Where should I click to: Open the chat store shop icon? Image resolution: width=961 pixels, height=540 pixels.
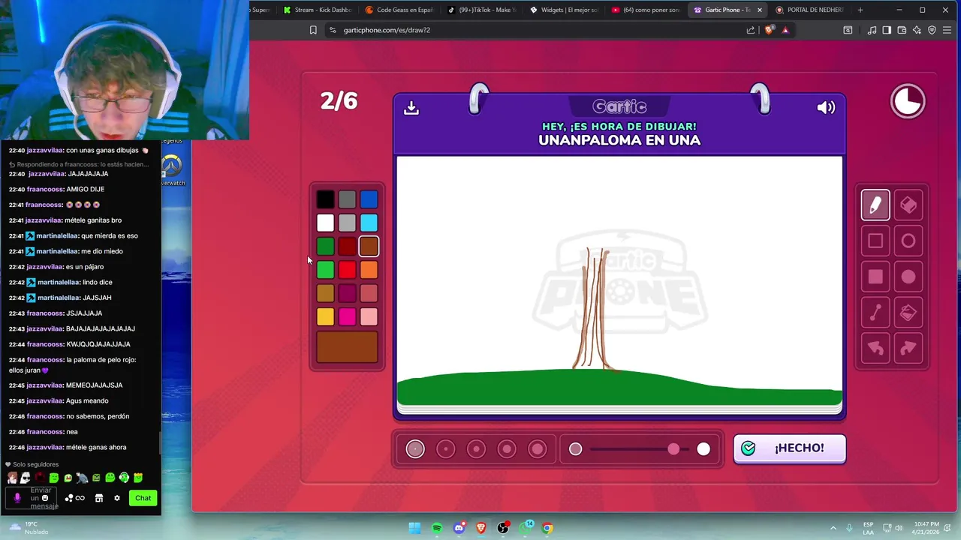pos(98,498)
